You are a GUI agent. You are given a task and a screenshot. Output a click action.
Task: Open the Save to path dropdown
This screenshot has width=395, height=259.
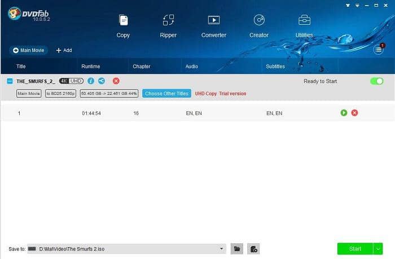coord(221,249)
